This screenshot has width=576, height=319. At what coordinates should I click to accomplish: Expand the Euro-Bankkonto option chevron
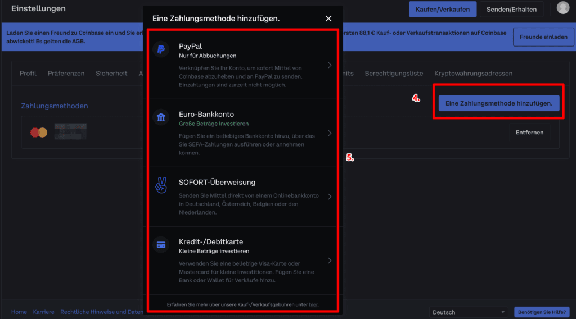tap(330, 133)
